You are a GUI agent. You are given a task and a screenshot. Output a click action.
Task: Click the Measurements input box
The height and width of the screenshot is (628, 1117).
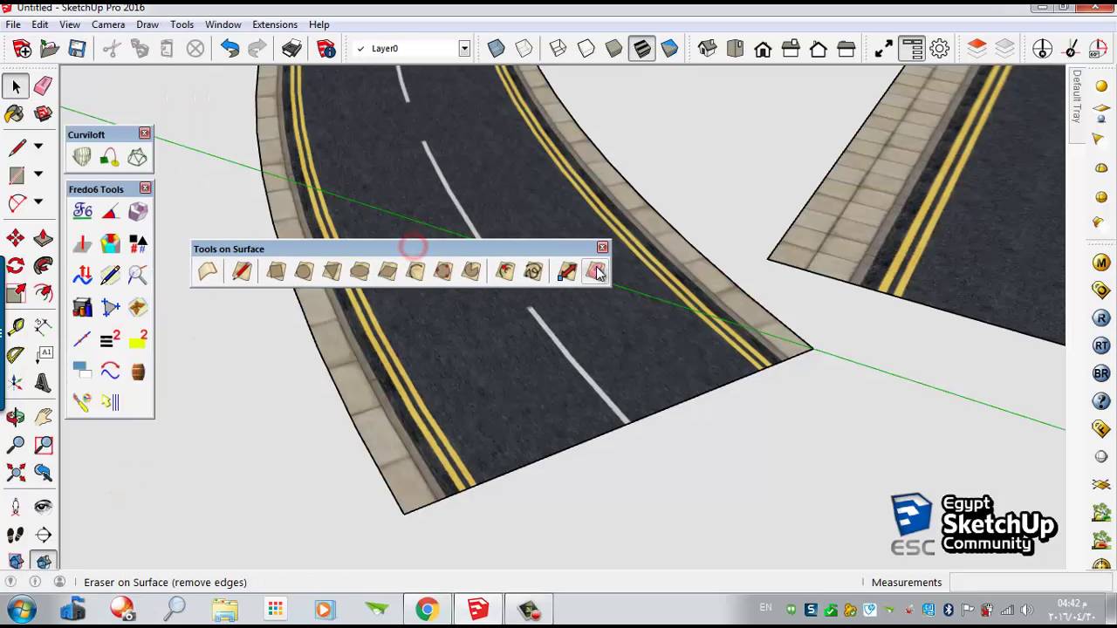pos(1031,582)
